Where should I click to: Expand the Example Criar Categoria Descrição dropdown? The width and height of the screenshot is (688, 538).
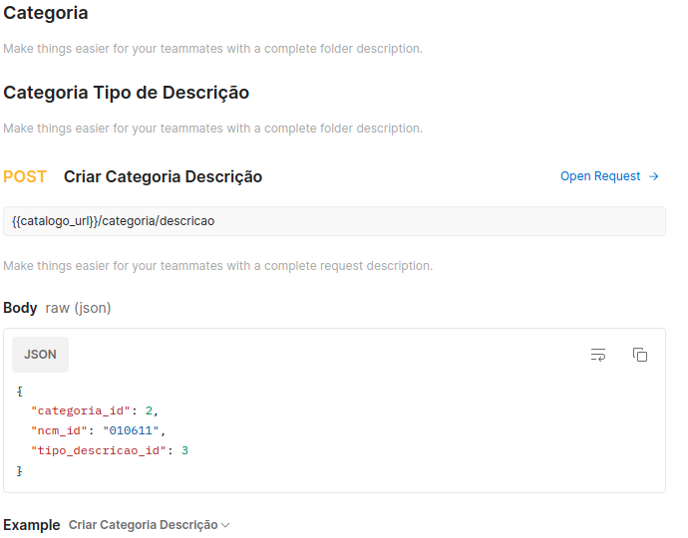pyautogui.click(x=150, y=525)
